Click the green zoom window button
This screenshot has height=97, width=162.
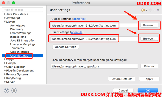tap(13, 3)
